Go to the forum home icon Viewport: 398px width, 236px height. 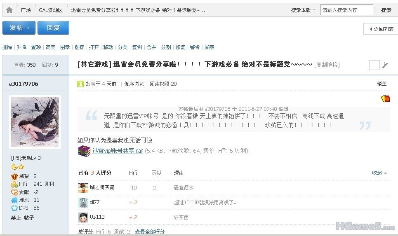pyautogui.click(x=9, y=10)
